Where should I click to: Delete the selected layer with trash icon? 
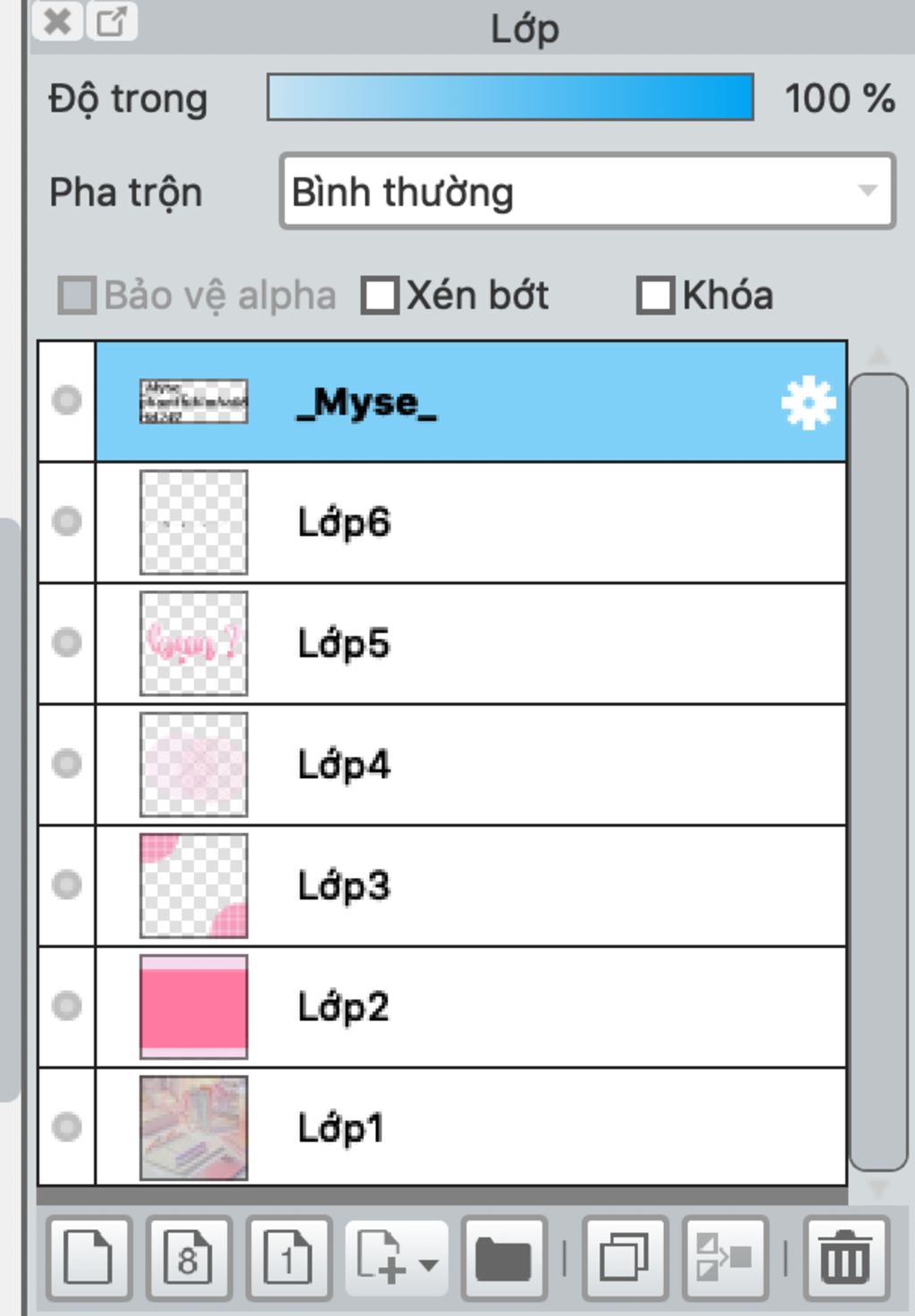click(x=845, y=1257)
